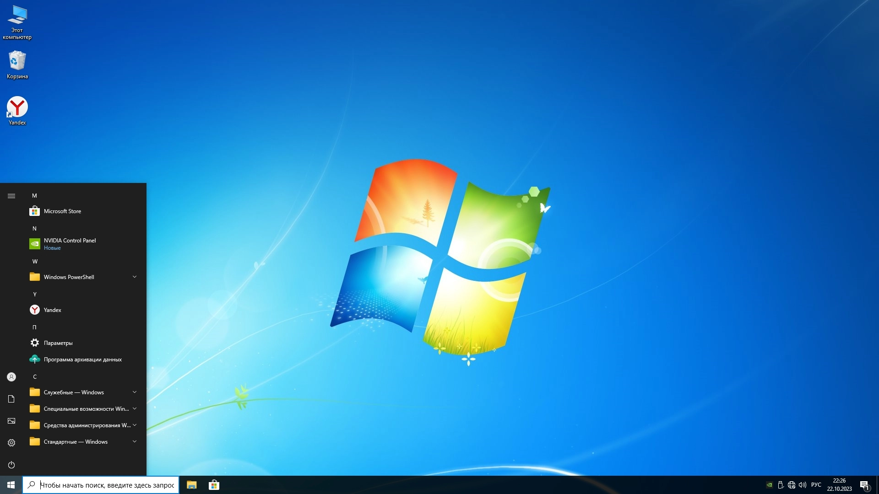Click the Windows Start button
This screenshot has width=879, height=494.
[11, 485]
